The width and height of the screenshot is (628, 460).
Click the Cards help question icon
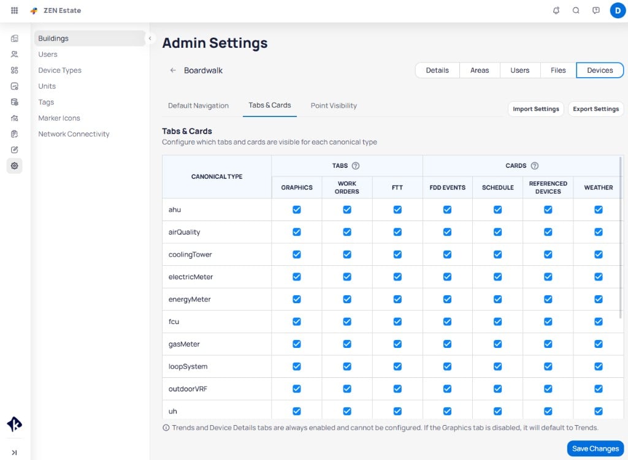pos(534,165)
